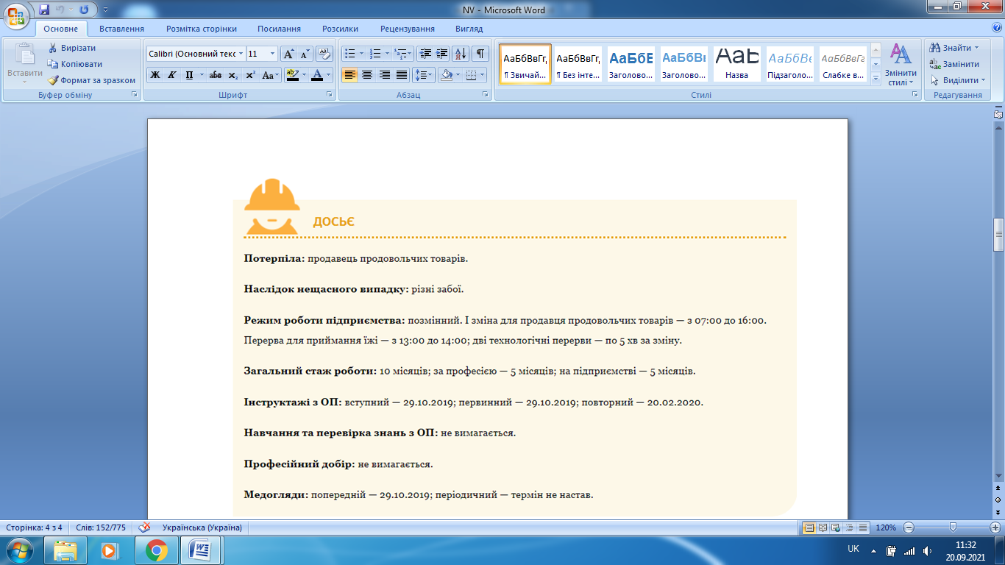Click the Superscript x² icon
The width and height of the screenshot is (1005, 565).
(250, 75)
